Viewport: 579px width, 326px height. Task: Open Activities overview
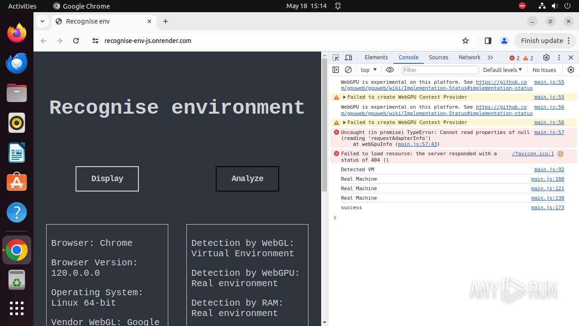pyautogui.click(x=22, y=6)
